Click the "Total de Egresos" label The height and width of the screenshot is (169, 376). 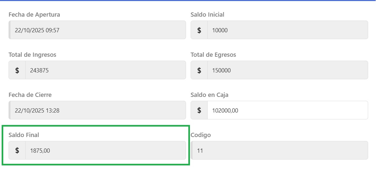coord(213,55)
